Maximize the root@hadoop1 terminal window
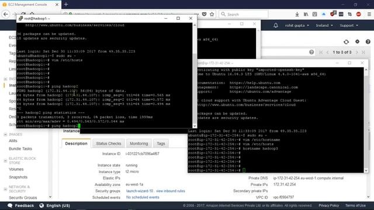The image size is (374, 210). tap(178, 18)
